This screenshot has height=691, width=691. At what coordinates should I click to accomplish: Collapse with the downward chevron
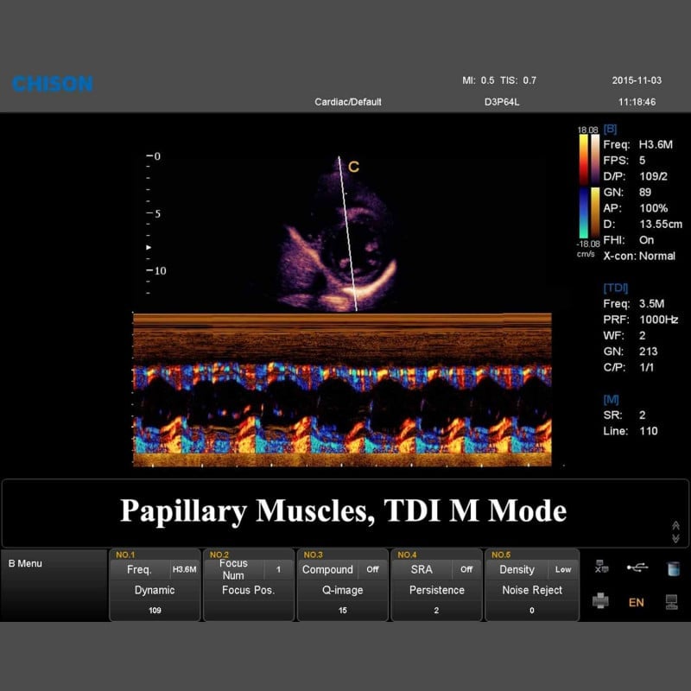click(x=675, y=538)
